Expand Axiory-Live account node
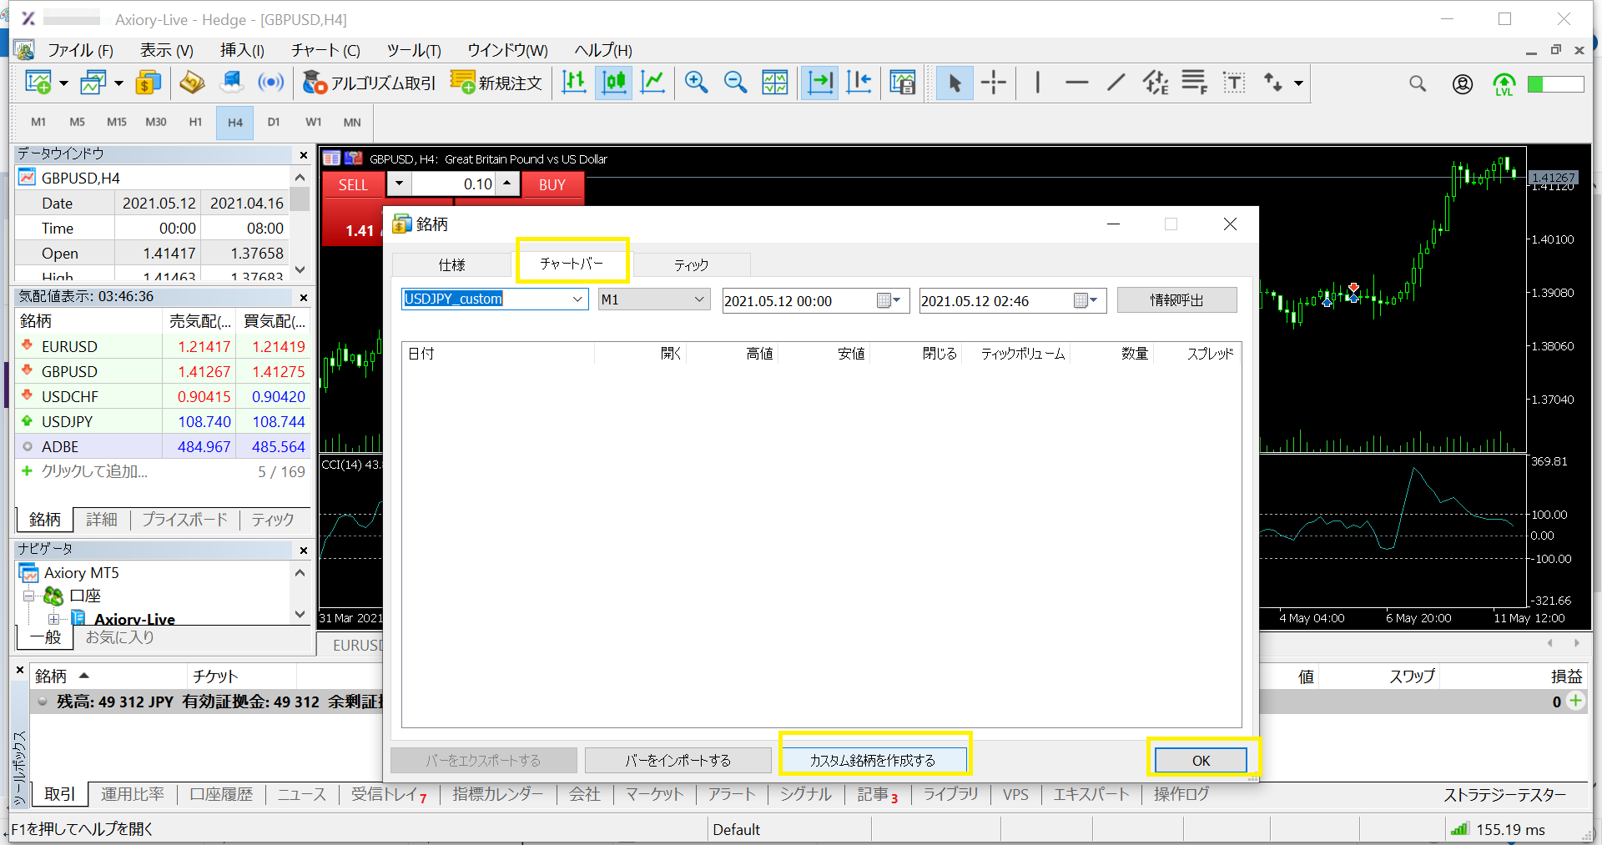1602x845 pixels. tap(53, 619)
